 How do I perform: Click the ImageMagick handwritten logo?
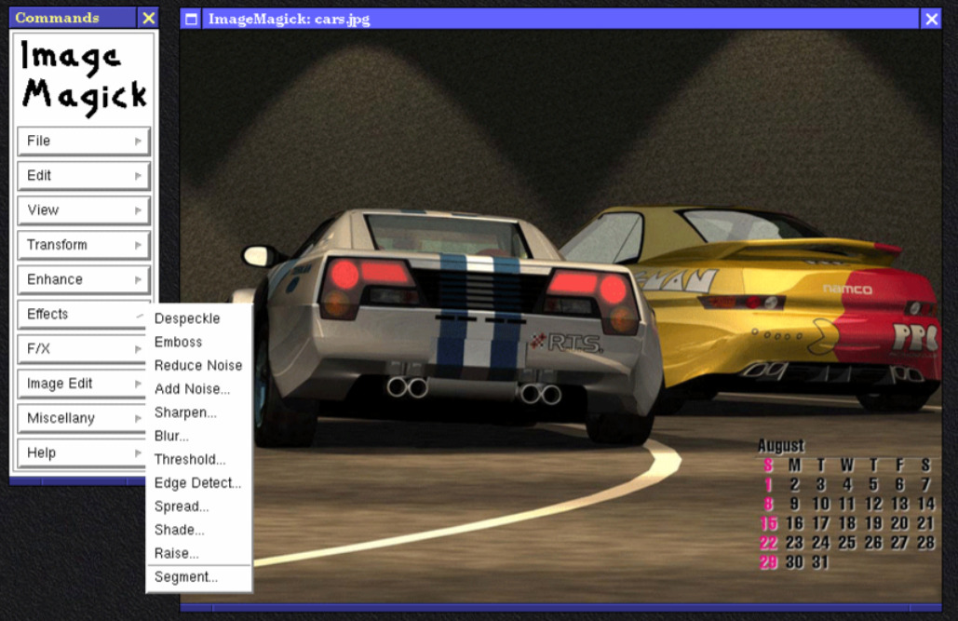point(84,77)
